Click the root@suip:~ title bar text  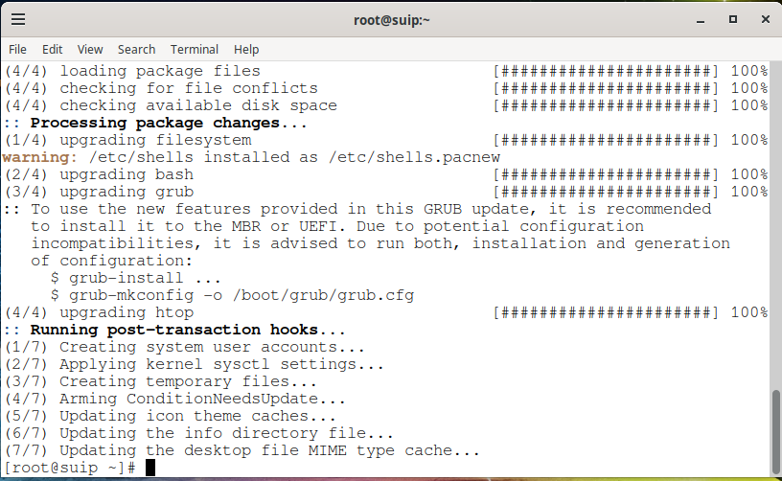392,20
